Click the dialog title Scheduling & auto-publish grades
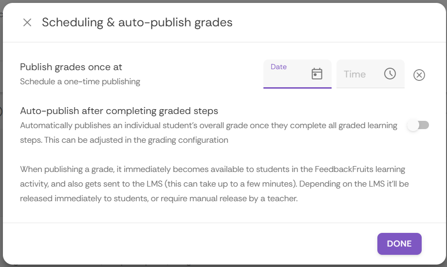The image size is (447, 267). point(137,22)
